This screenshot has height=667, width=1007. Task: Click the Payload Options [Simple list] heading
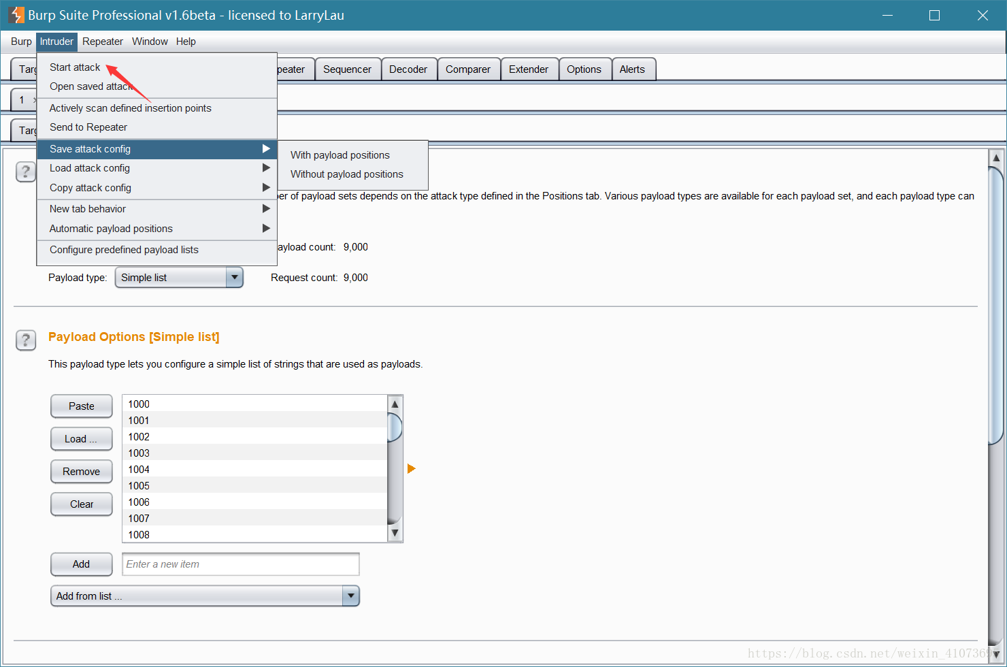(134, 337)
